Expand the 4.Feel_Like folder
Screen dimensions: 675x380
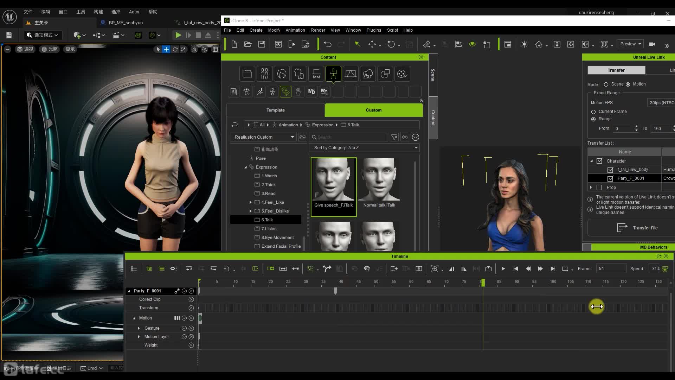tap(250, 202)
